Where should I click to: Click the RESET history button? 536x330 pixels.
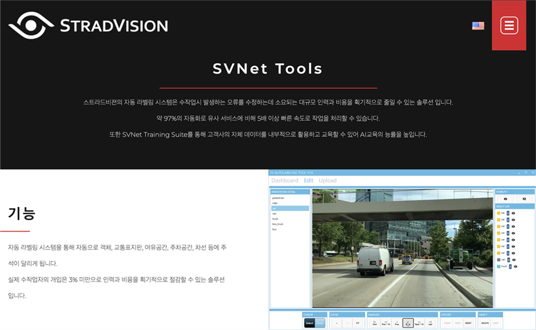468,323
